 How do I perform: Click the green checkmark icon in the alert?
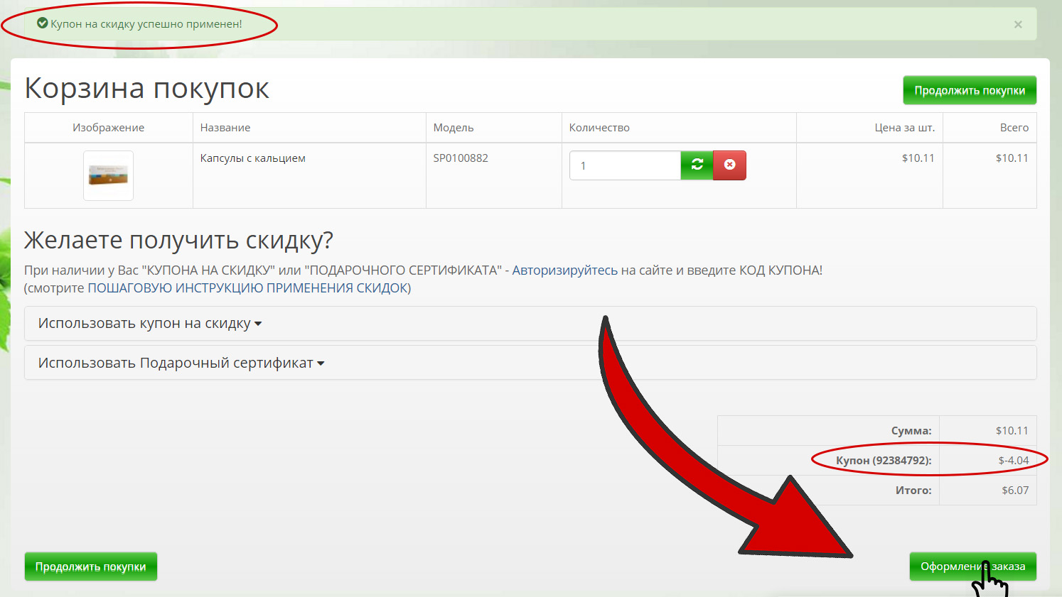pos(43,23)
